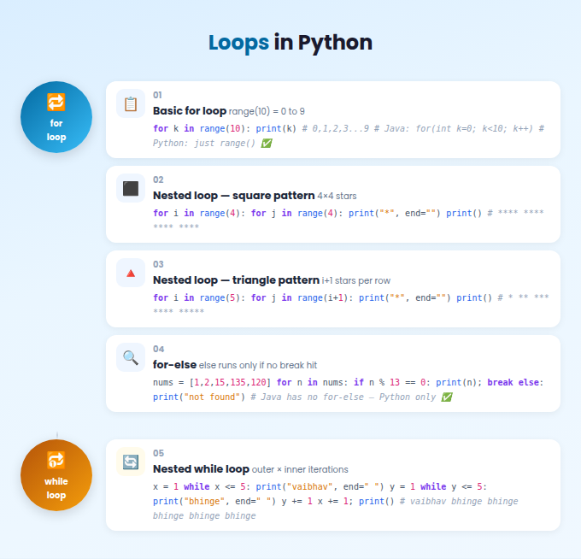Click the step number '05'
This screenshot has width=581, height=559.
pos(158,453)
